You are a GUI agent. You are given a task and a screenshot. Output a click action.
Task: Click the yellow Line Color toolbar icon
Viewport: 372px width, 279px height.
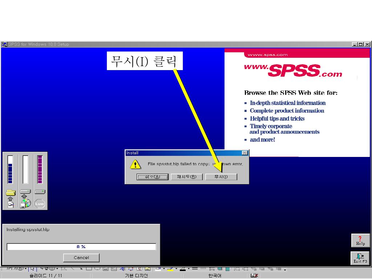point(170,269)
